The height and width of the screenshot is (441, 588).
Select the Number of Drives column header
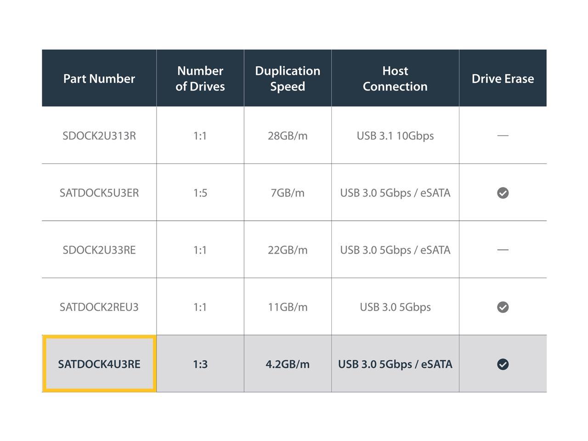click(x=200, y=79)
